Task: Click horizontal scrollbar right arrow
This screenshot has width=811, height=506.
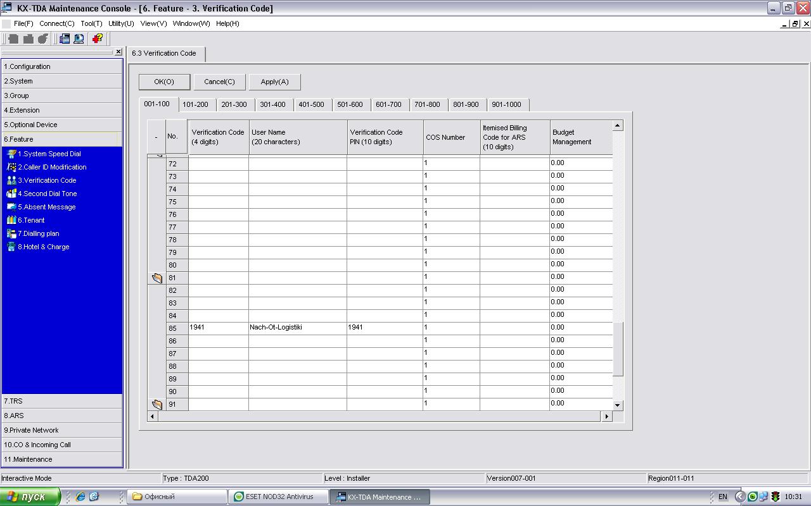Action: [x=606, y=416]
